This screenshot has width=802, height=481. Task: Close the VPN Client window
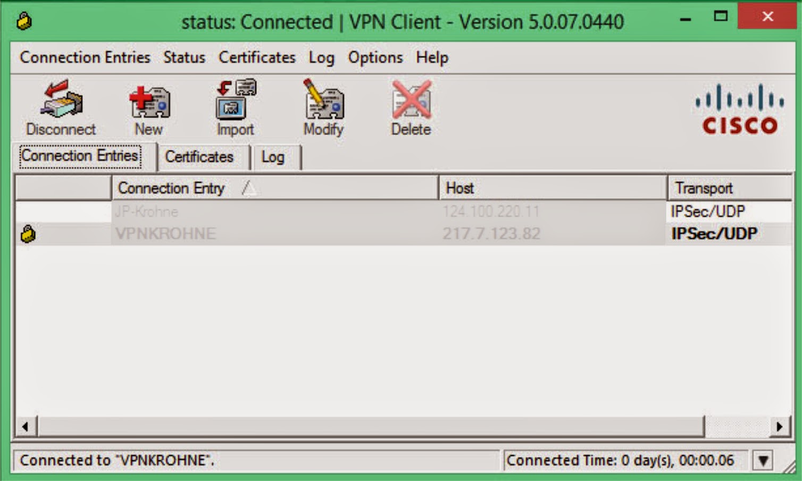(x=768, y=17)
